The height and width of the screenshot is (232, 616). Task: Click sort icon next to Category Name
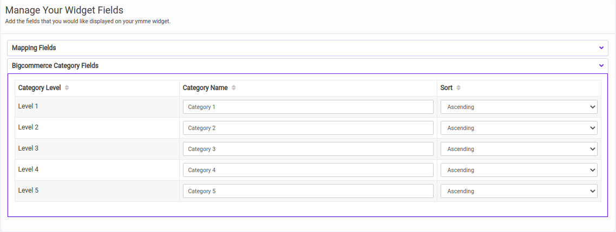click(x=233, y=88)
